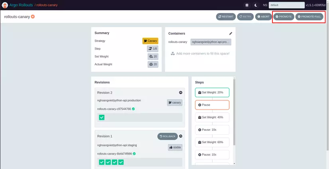The image size is (329, 169).
Task: Focus the namespace input field
Action: (x=287, y=5)
